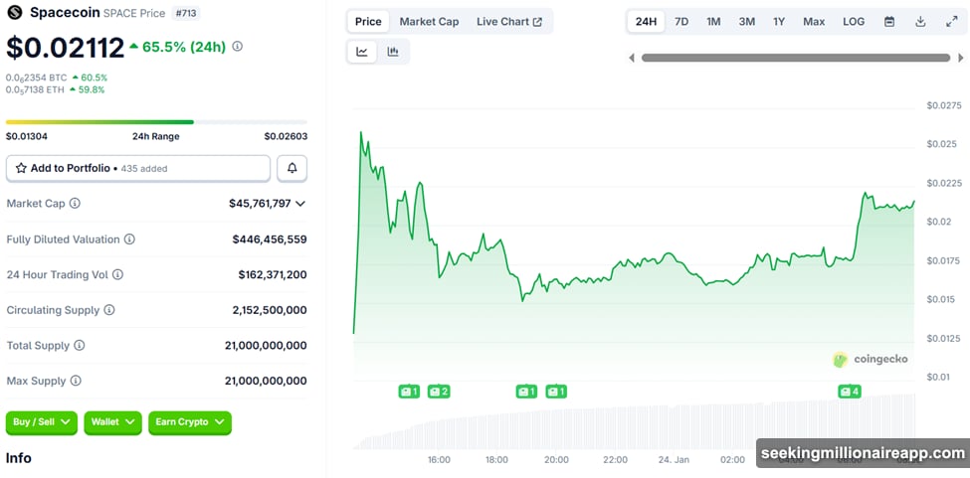Image resolution: width=970 pixels, height=478 pixels.
Task: Select the 1M time range
Action: (x=713, y=22)
